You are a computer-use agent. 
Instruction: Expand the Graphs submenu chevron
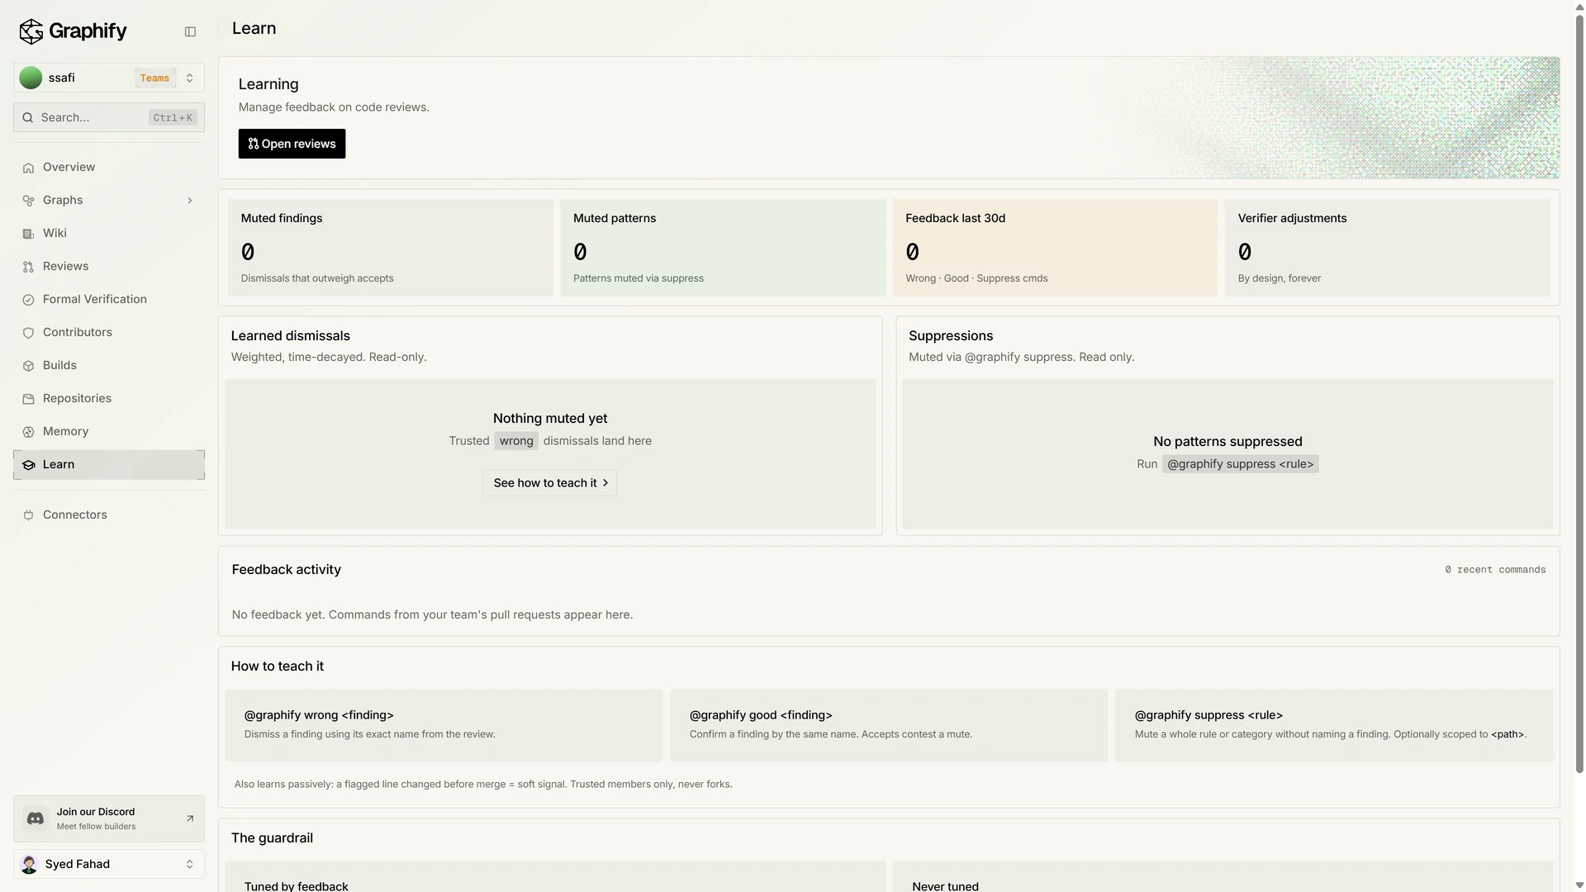tap(190, 201)
